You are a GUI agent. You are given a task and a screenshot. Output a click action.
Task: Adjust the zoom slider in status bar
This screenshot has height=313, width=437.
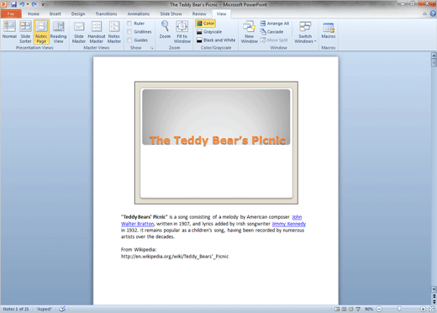point(399,309)
